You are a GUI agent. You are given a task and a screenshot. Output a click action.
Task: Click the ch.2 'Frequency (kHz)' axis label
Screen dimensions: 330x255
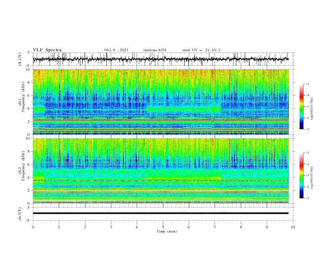click(x=23, y=166)
